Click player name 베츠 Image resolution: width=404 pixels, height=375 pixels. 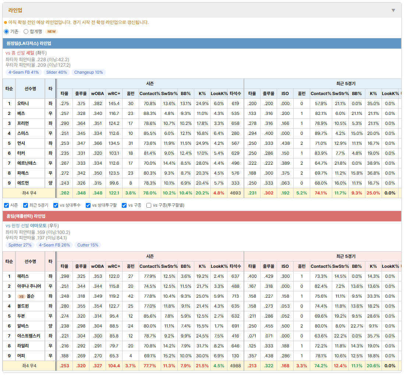point(21,113)
